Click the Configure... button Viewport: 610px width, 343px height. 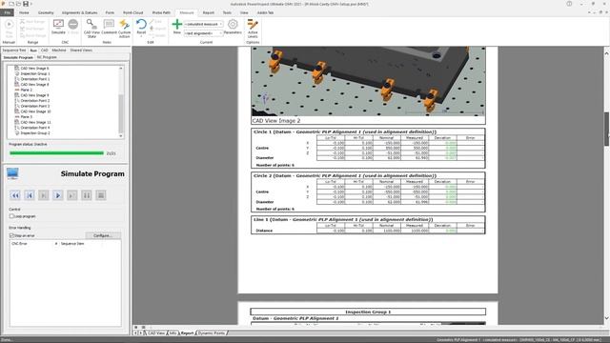click(x=103, y=235)
